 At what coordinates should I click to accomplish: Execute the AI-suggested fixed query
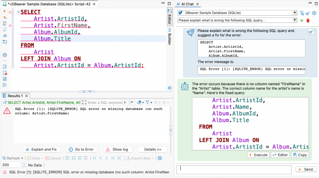coord(258,155)
